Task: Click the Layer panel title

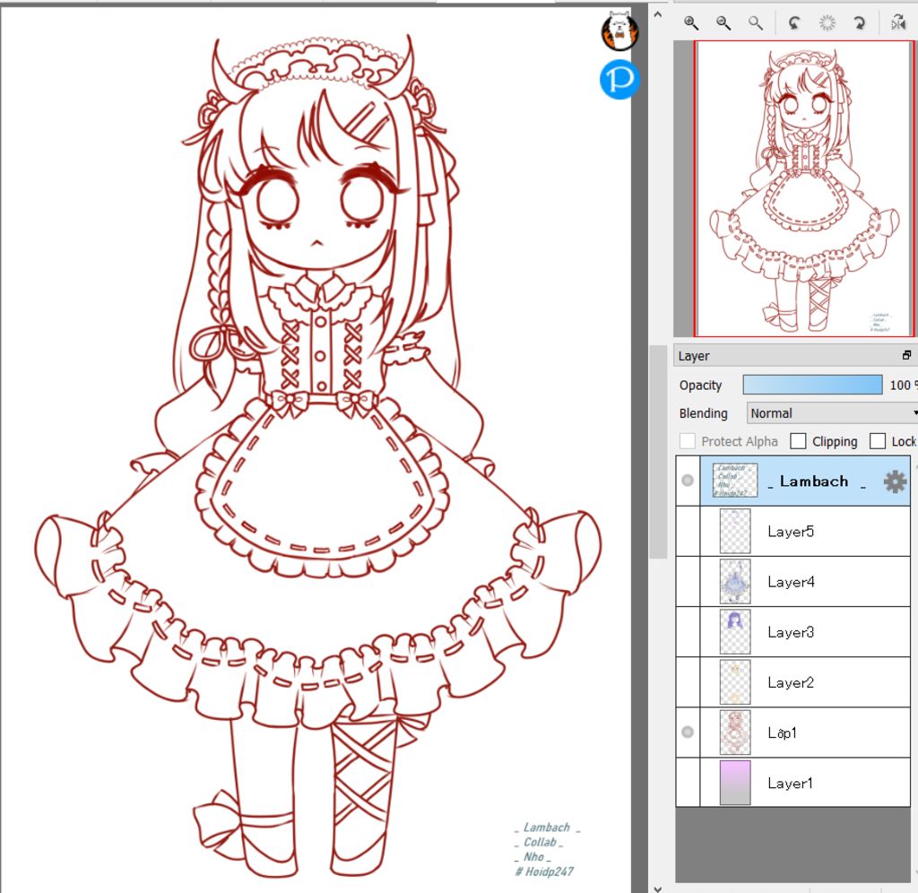Action: tap(694, 356)
